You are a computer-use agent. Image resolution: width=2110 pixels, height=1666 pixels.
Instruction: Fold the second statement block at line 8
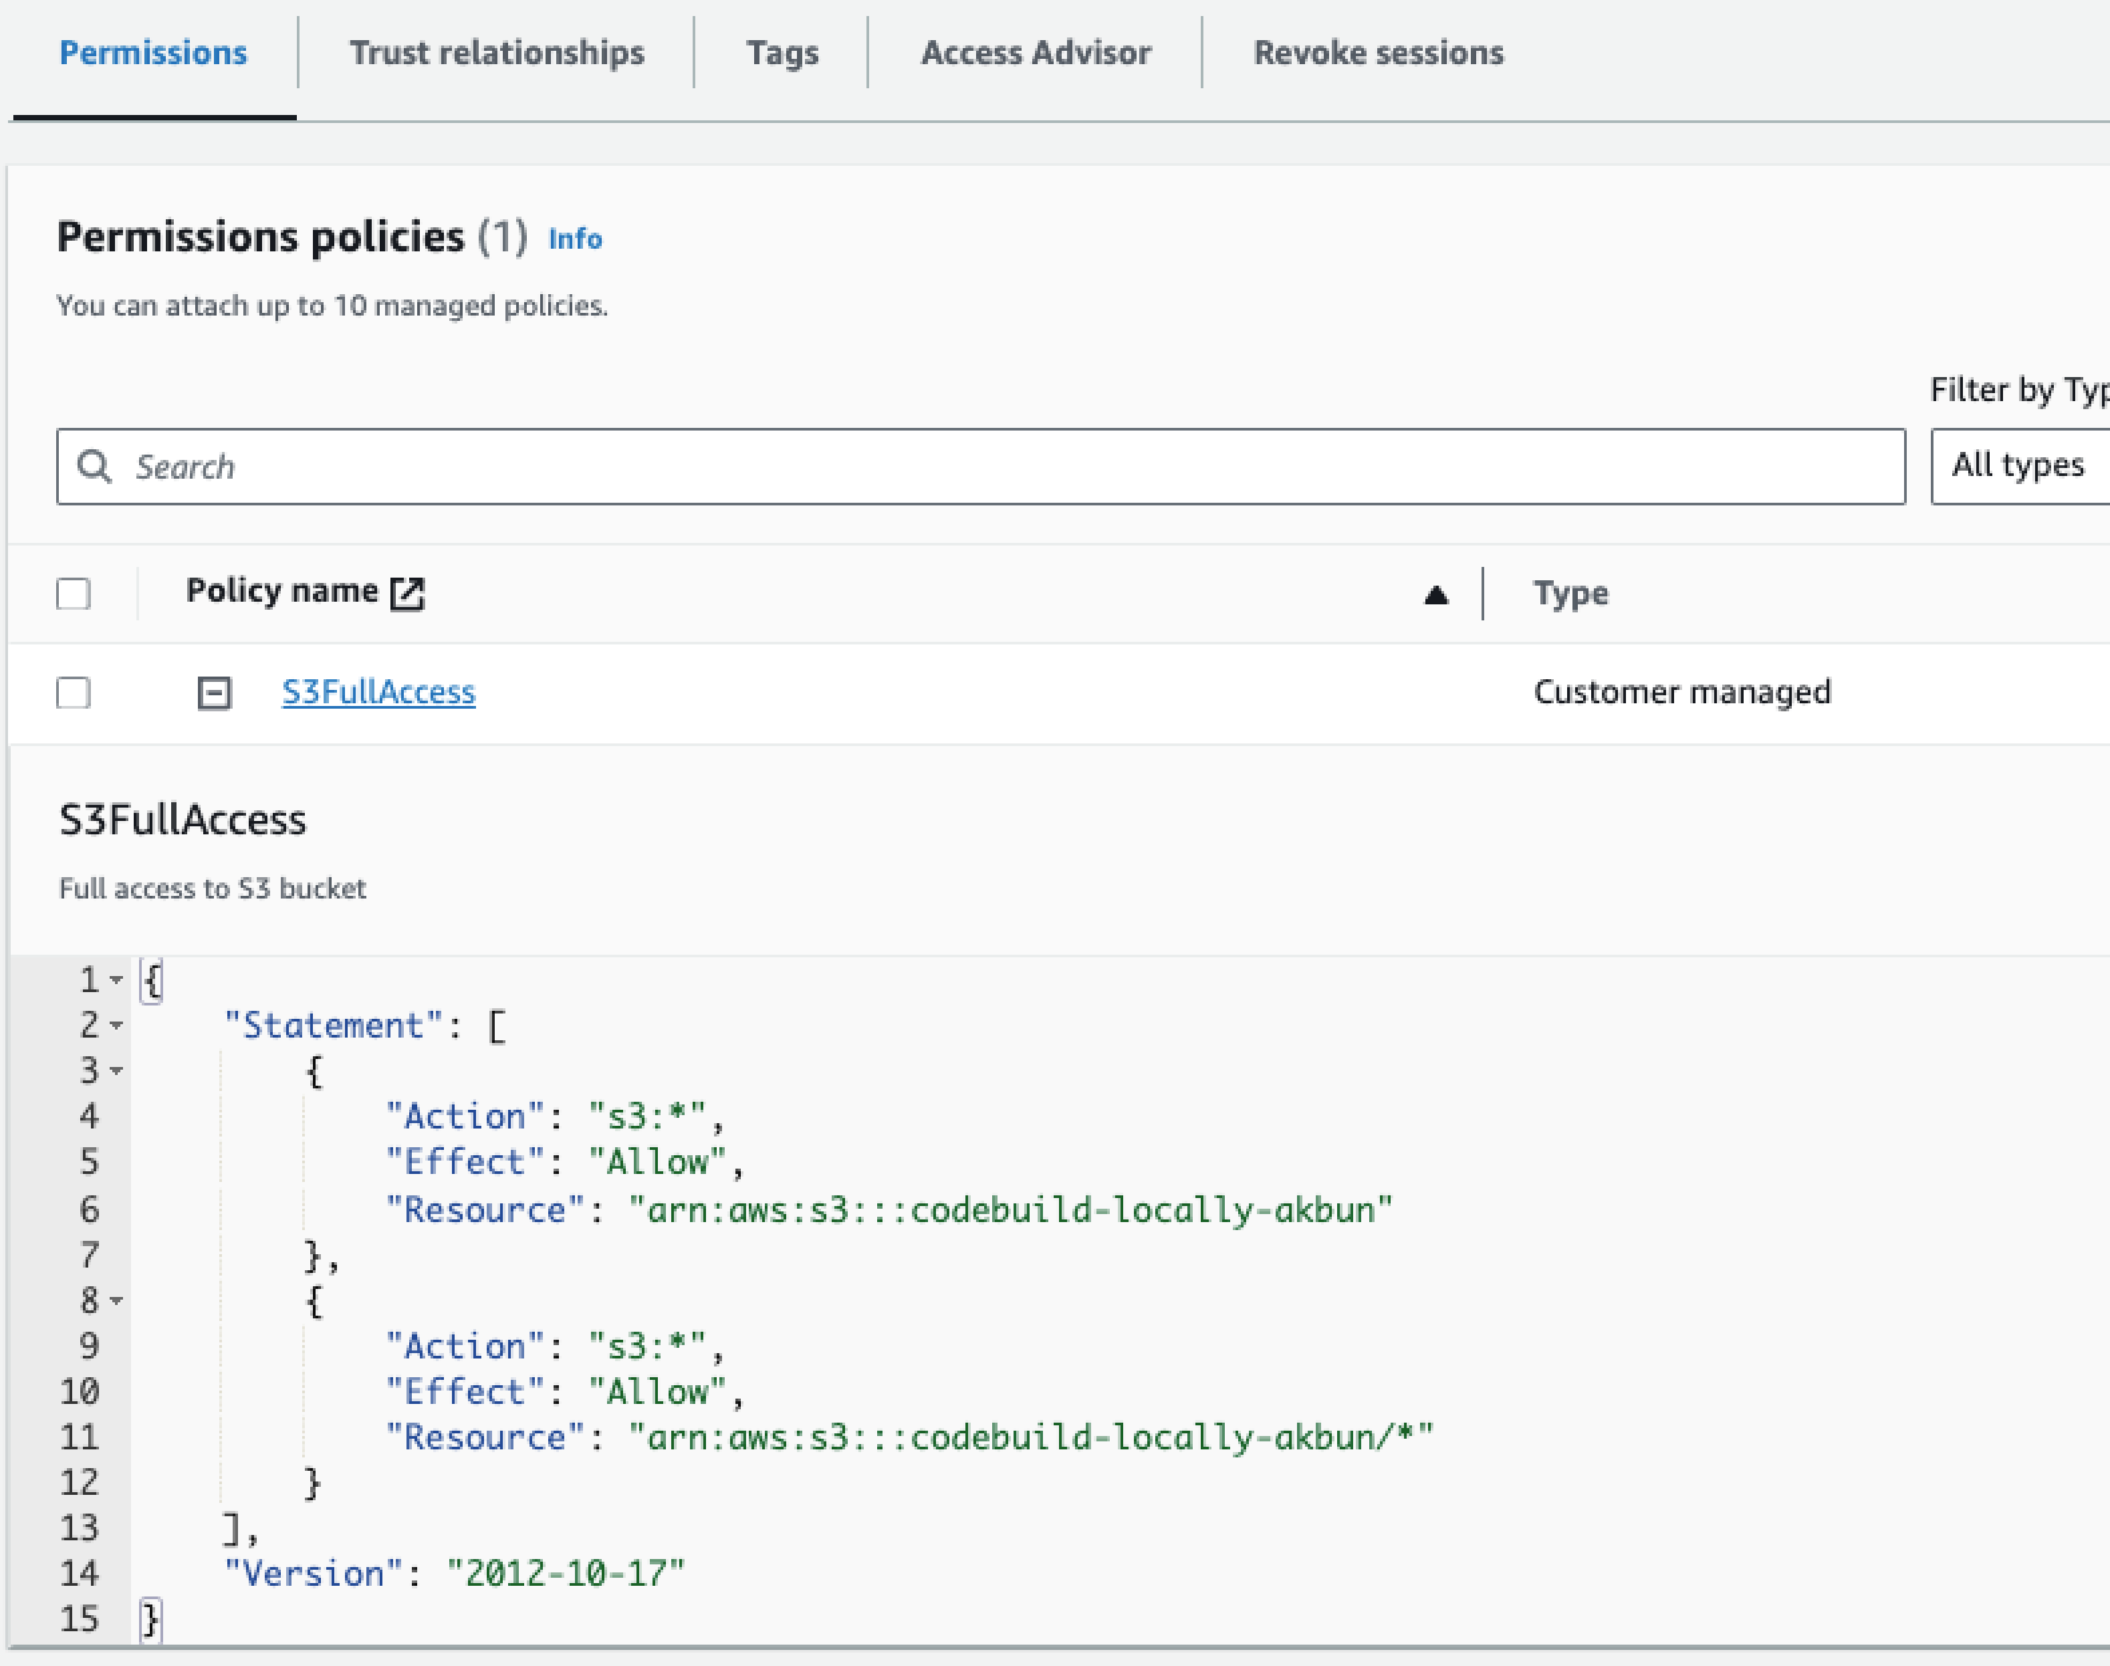point(117,1300)
